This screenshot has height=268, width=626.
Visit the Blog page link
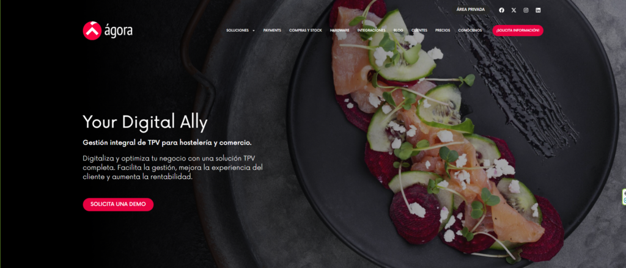click(398, 31)
